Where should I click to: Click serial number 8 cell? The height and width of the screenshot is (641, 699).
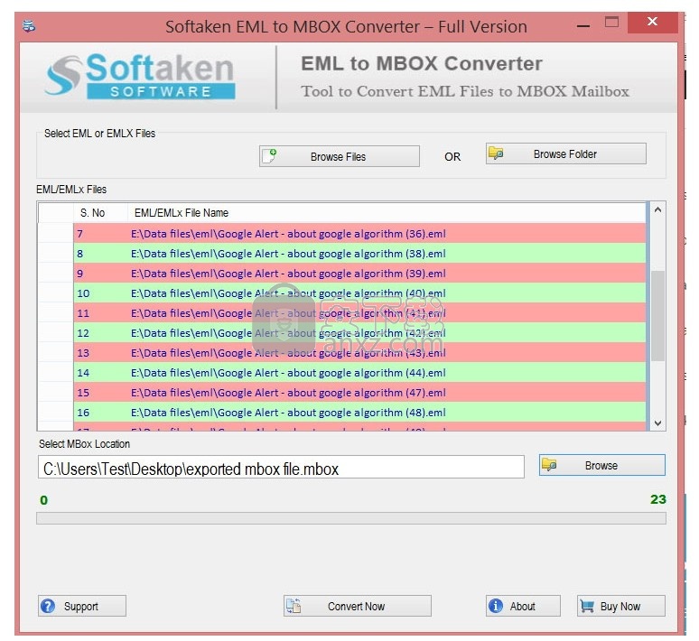101,254
